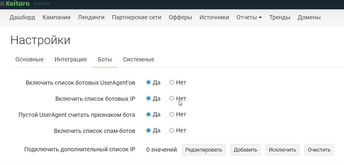This screenshot has width=344, height=165.
Task: Click the Очистить button
Action: [319, 150]
